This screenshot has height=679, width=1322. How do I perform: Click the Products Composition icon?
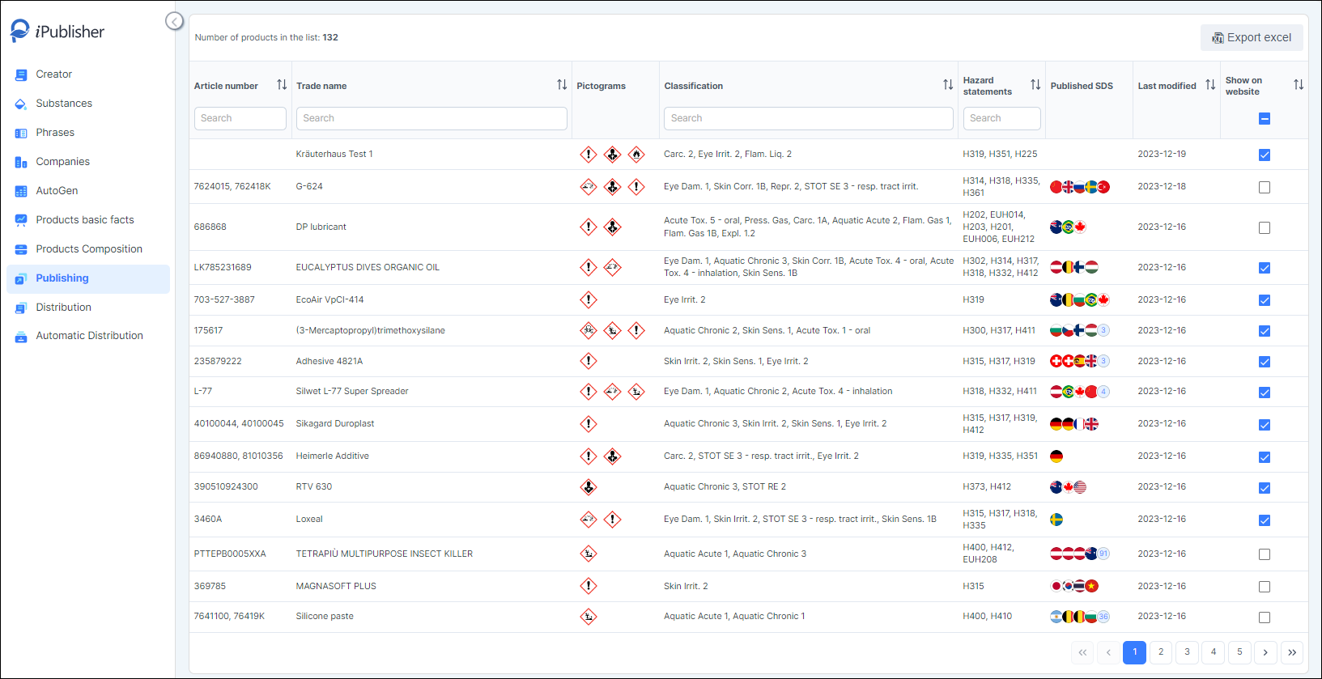pos(21,249)
